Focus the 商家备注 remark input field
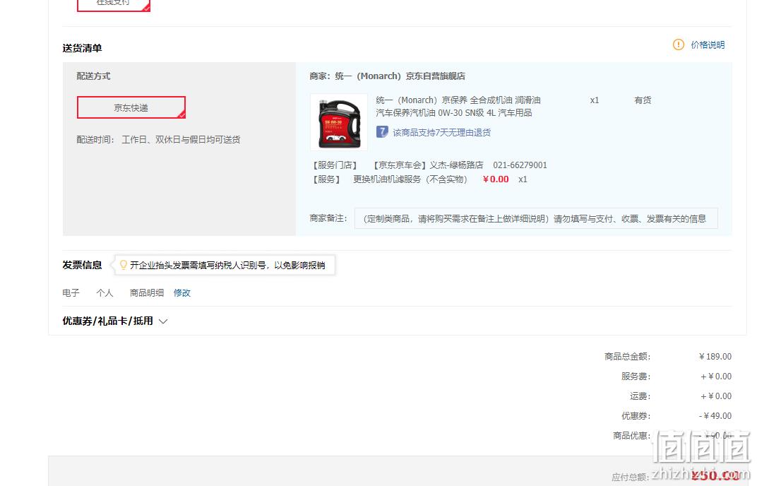757x486 pixels. coord(536,218)
